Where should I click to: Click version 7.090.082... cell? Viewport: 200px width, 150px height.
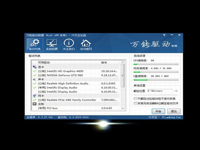click(x=109, y=100)
